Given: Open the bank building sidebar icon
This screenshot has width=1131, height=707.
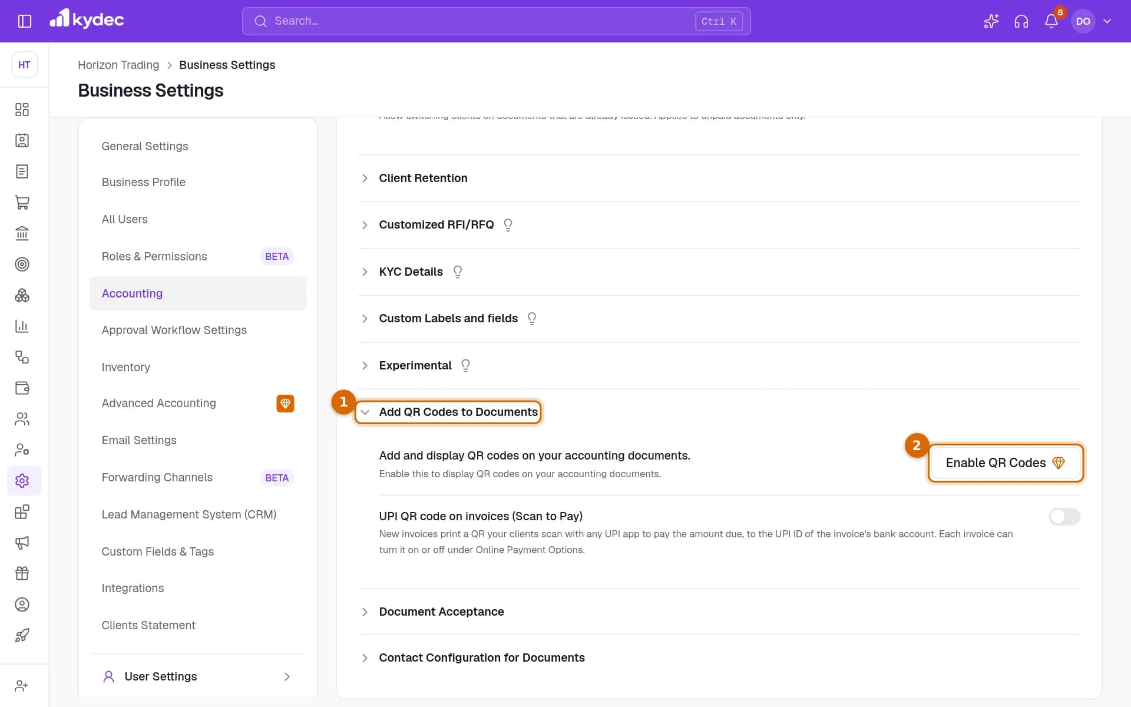Looking at the screenshot, I should 22,233.
